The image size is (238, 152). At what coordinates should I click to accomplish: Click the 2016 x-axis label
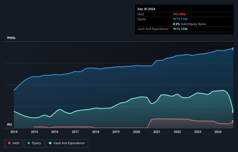click(x=55, y=132)
